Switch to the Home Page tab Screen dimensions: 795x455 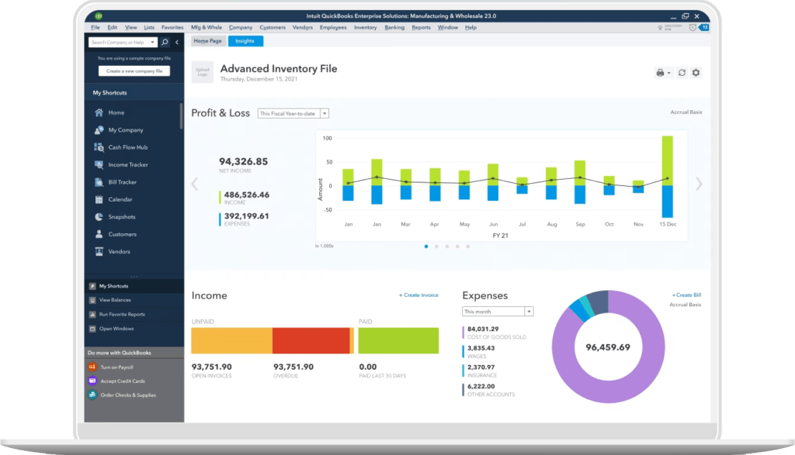click(x=207, y=40)
